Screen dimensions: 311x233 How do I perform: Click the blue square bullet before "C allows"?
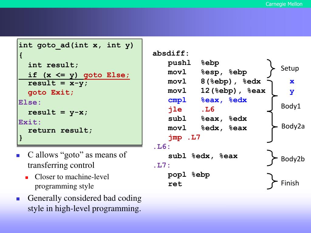(18, 156)
